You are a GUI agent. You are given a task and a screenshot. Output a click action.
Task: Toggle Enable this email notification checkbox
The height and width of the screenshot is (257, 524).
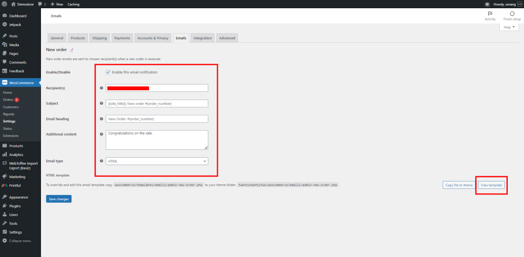[x=108, y=72]
